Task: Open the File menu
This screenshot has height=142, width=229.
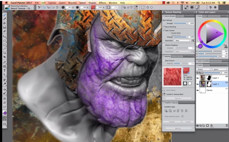Action: point(37,3)
